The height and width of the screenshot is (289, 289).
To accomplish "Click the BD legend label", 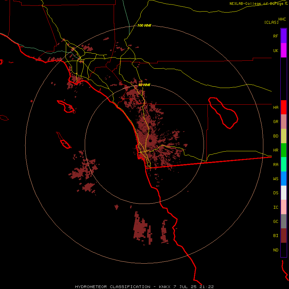I will (276, 136).
